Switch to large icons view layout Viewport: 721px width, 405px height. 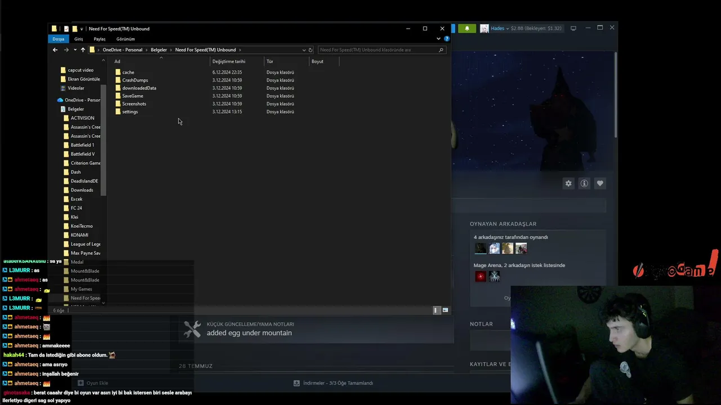point(445,310)
